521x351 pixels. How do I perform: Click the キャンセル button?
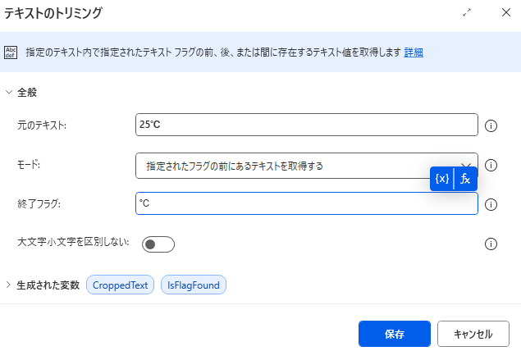tap(473, 334)
